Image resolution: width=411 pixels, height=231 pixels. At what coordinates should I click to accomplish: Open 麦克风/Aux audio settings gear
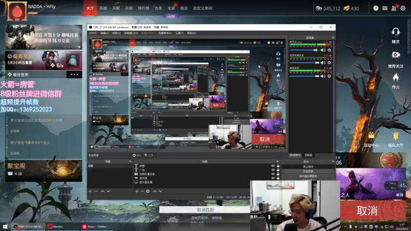tap(329, 50)
